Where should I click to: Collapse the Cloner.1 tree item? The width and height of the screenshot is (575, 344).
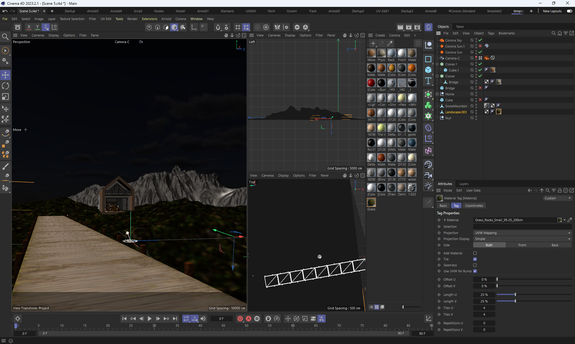437,64
